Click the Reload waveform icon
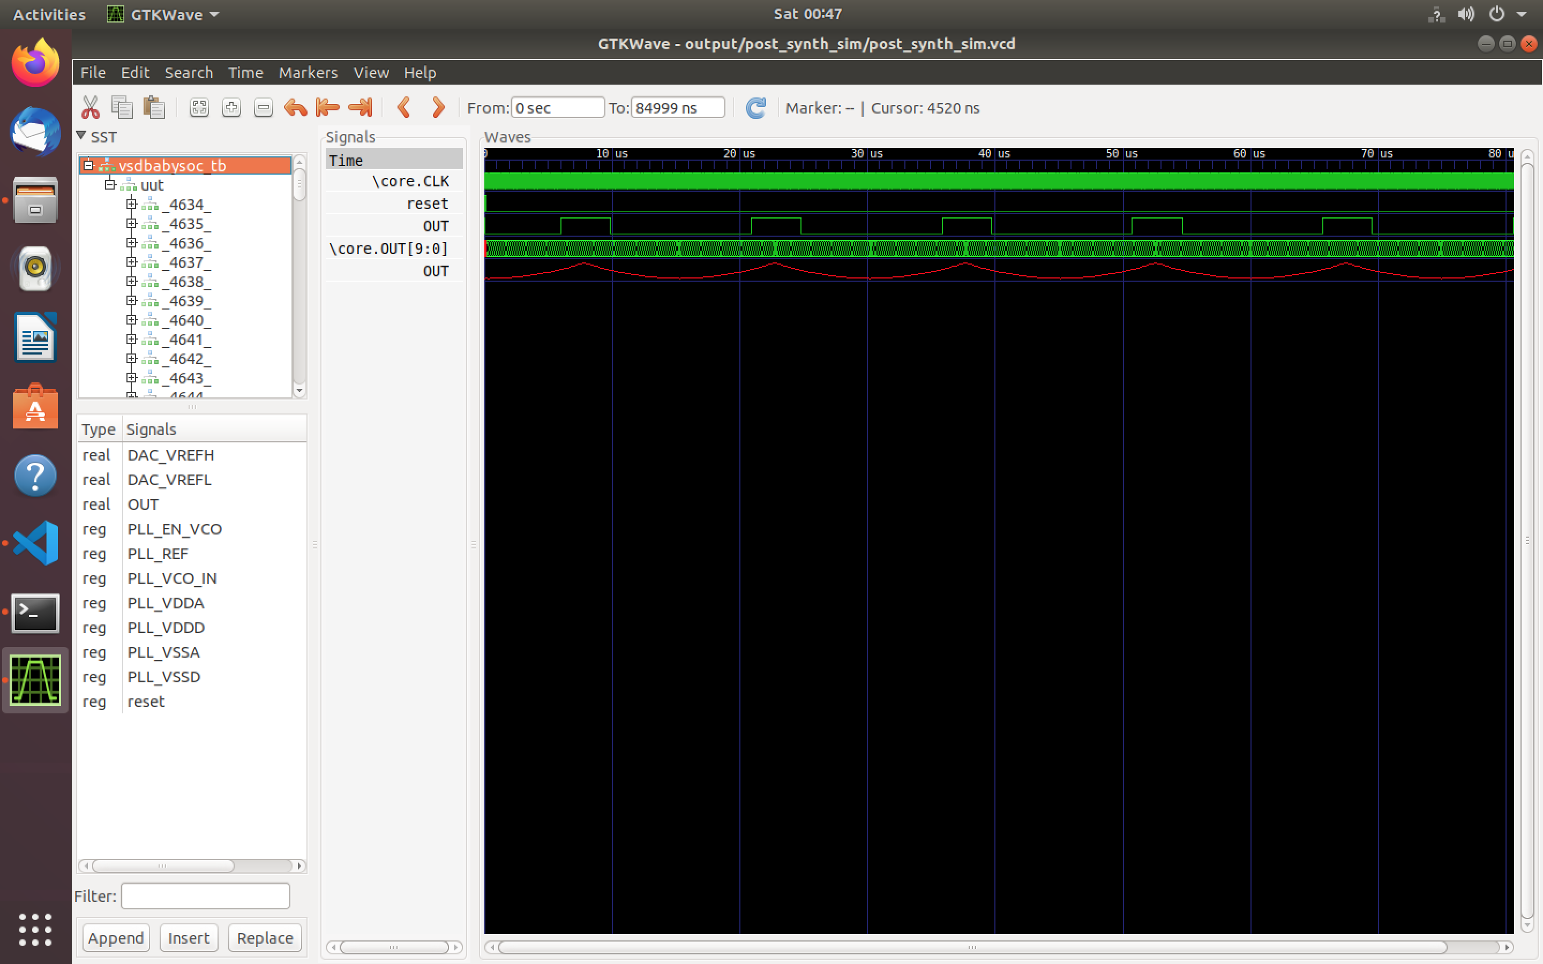The height and width of the screenshot is (964, 1543). click(x=755, y=108)
